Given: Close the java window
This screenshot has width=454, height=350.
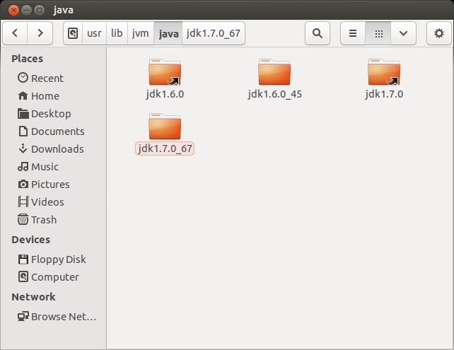Looking at the screenshot, I should [13, 10].
